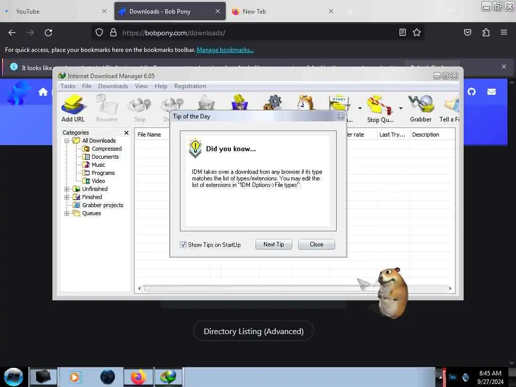516x387 pixels.
Task: Expand the Queues category node
Action: click(67, 213)
